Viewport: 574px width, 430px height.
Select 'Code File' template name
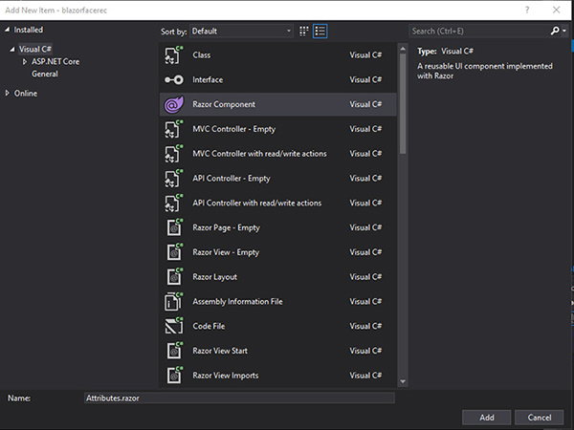(x=209, y=326)
